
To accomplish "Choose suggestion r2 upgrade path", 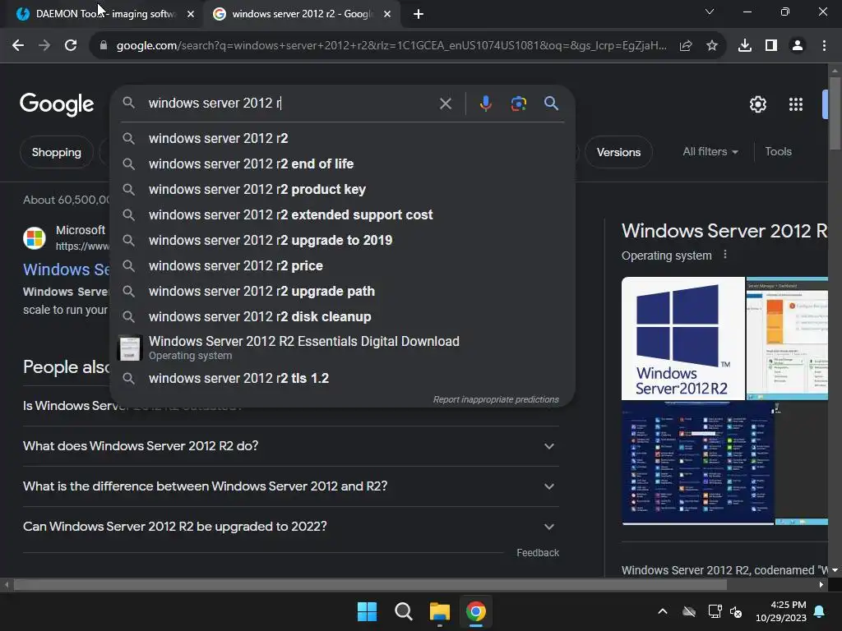I will [343, 292].
